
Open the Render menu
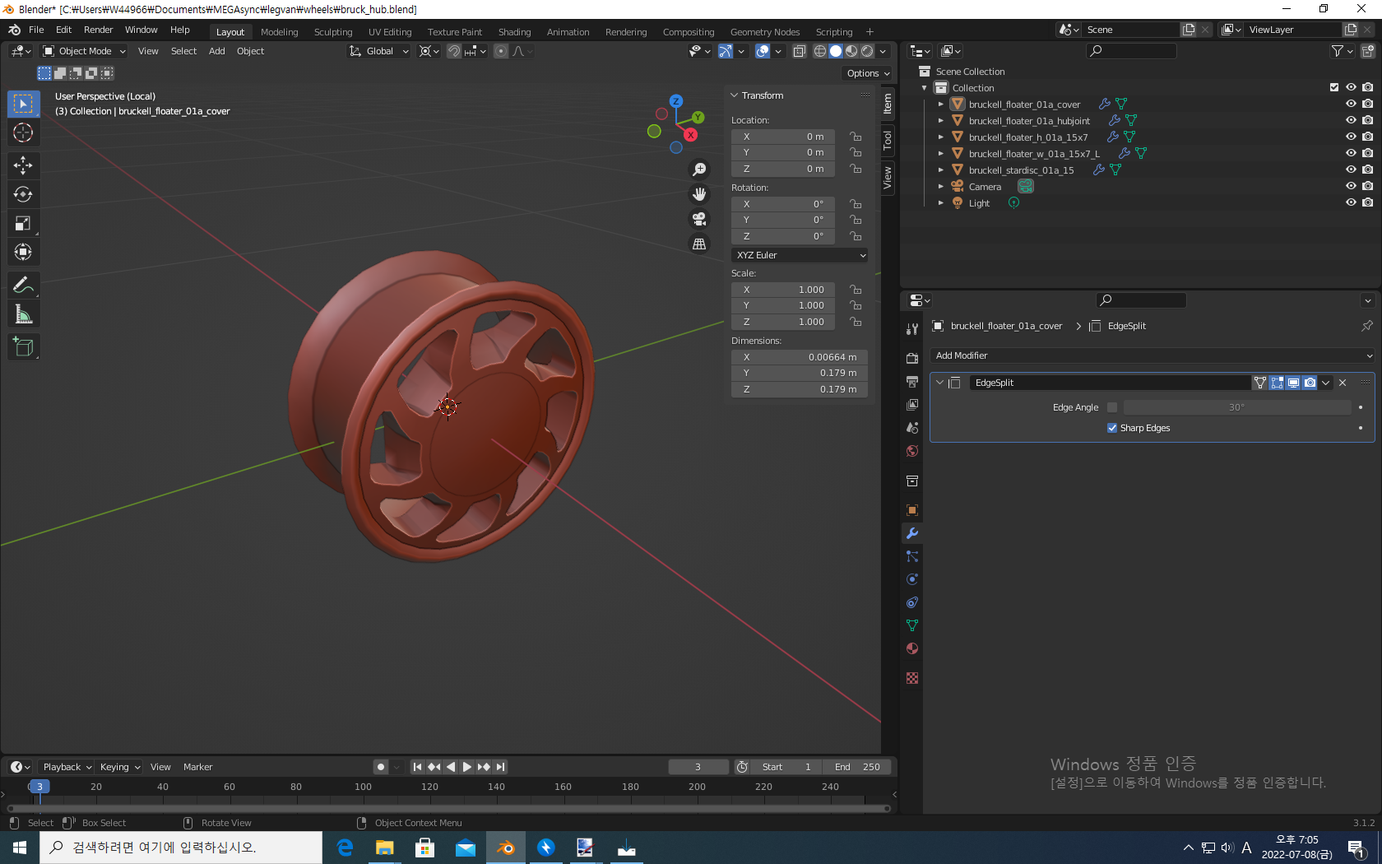tap(98, 30)
